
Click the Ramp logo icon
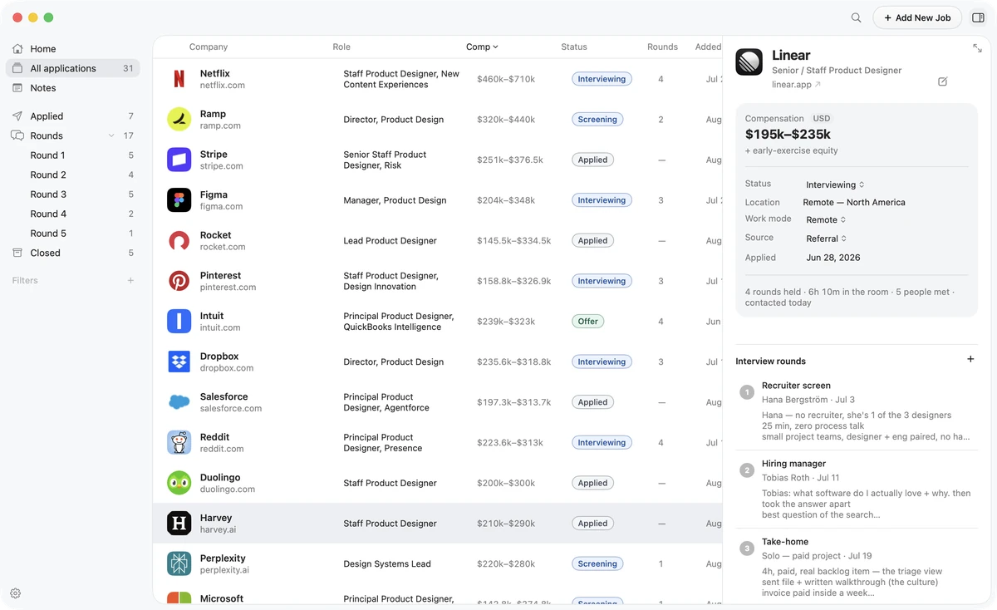pos(179,120)
